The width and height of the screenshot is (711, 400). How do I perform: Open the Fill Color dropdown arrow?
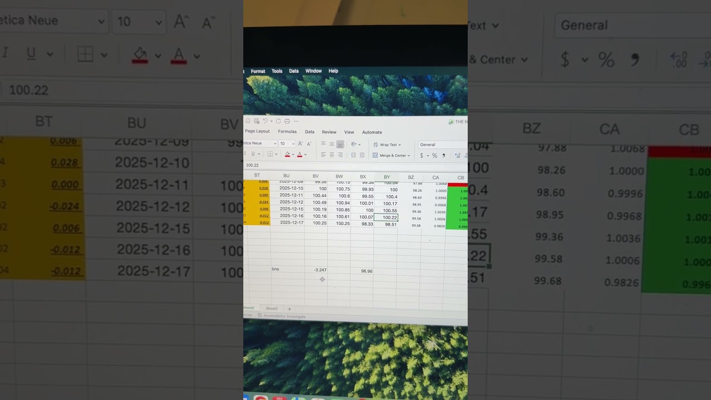tap(293, 154)
